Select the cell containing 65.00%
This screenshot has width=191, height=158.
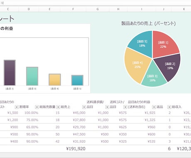coord(29,127)
